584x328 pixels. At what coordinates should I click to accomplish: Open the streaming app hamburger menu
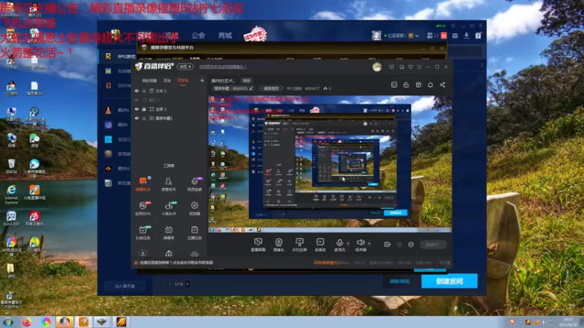pos(419,67)
